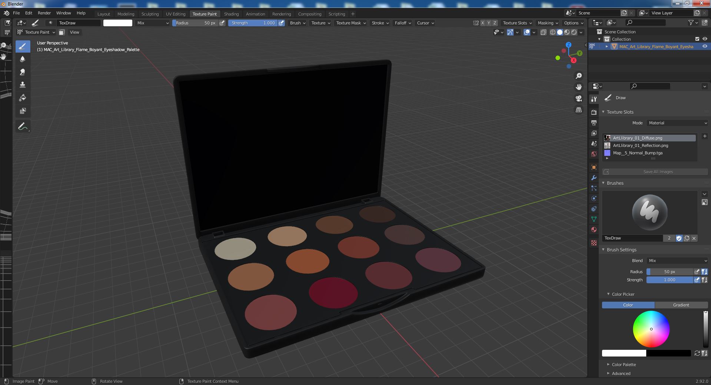711x385 pixels.
Task: Open the Scene properties tab
Action: 594,143
